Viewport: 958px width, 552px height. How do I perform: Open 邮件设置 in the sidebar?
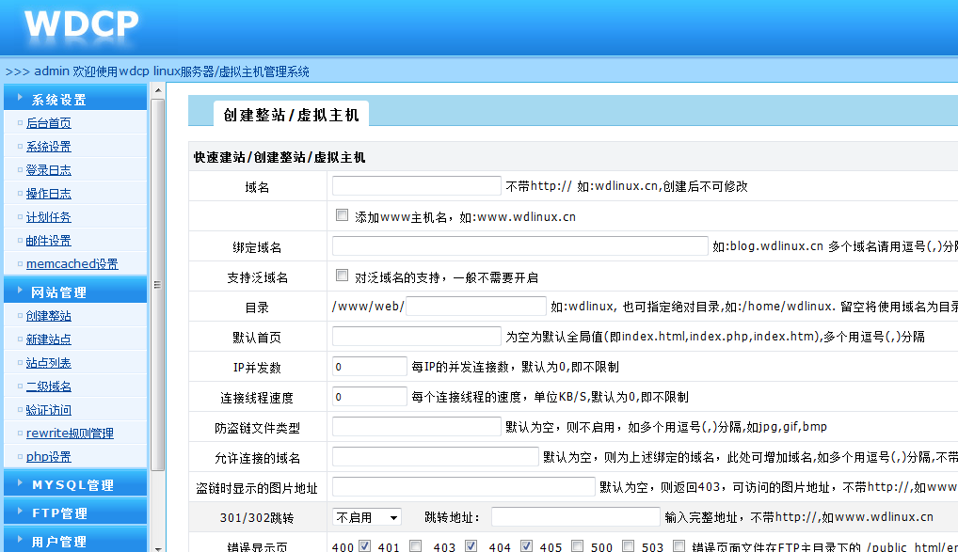click(x=48, y=241)
